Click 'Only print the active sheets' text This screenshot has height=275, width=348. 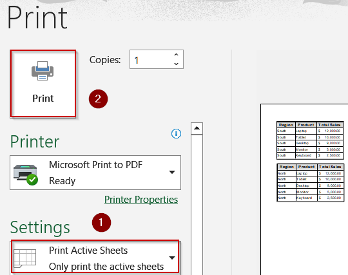pos(106,267)
